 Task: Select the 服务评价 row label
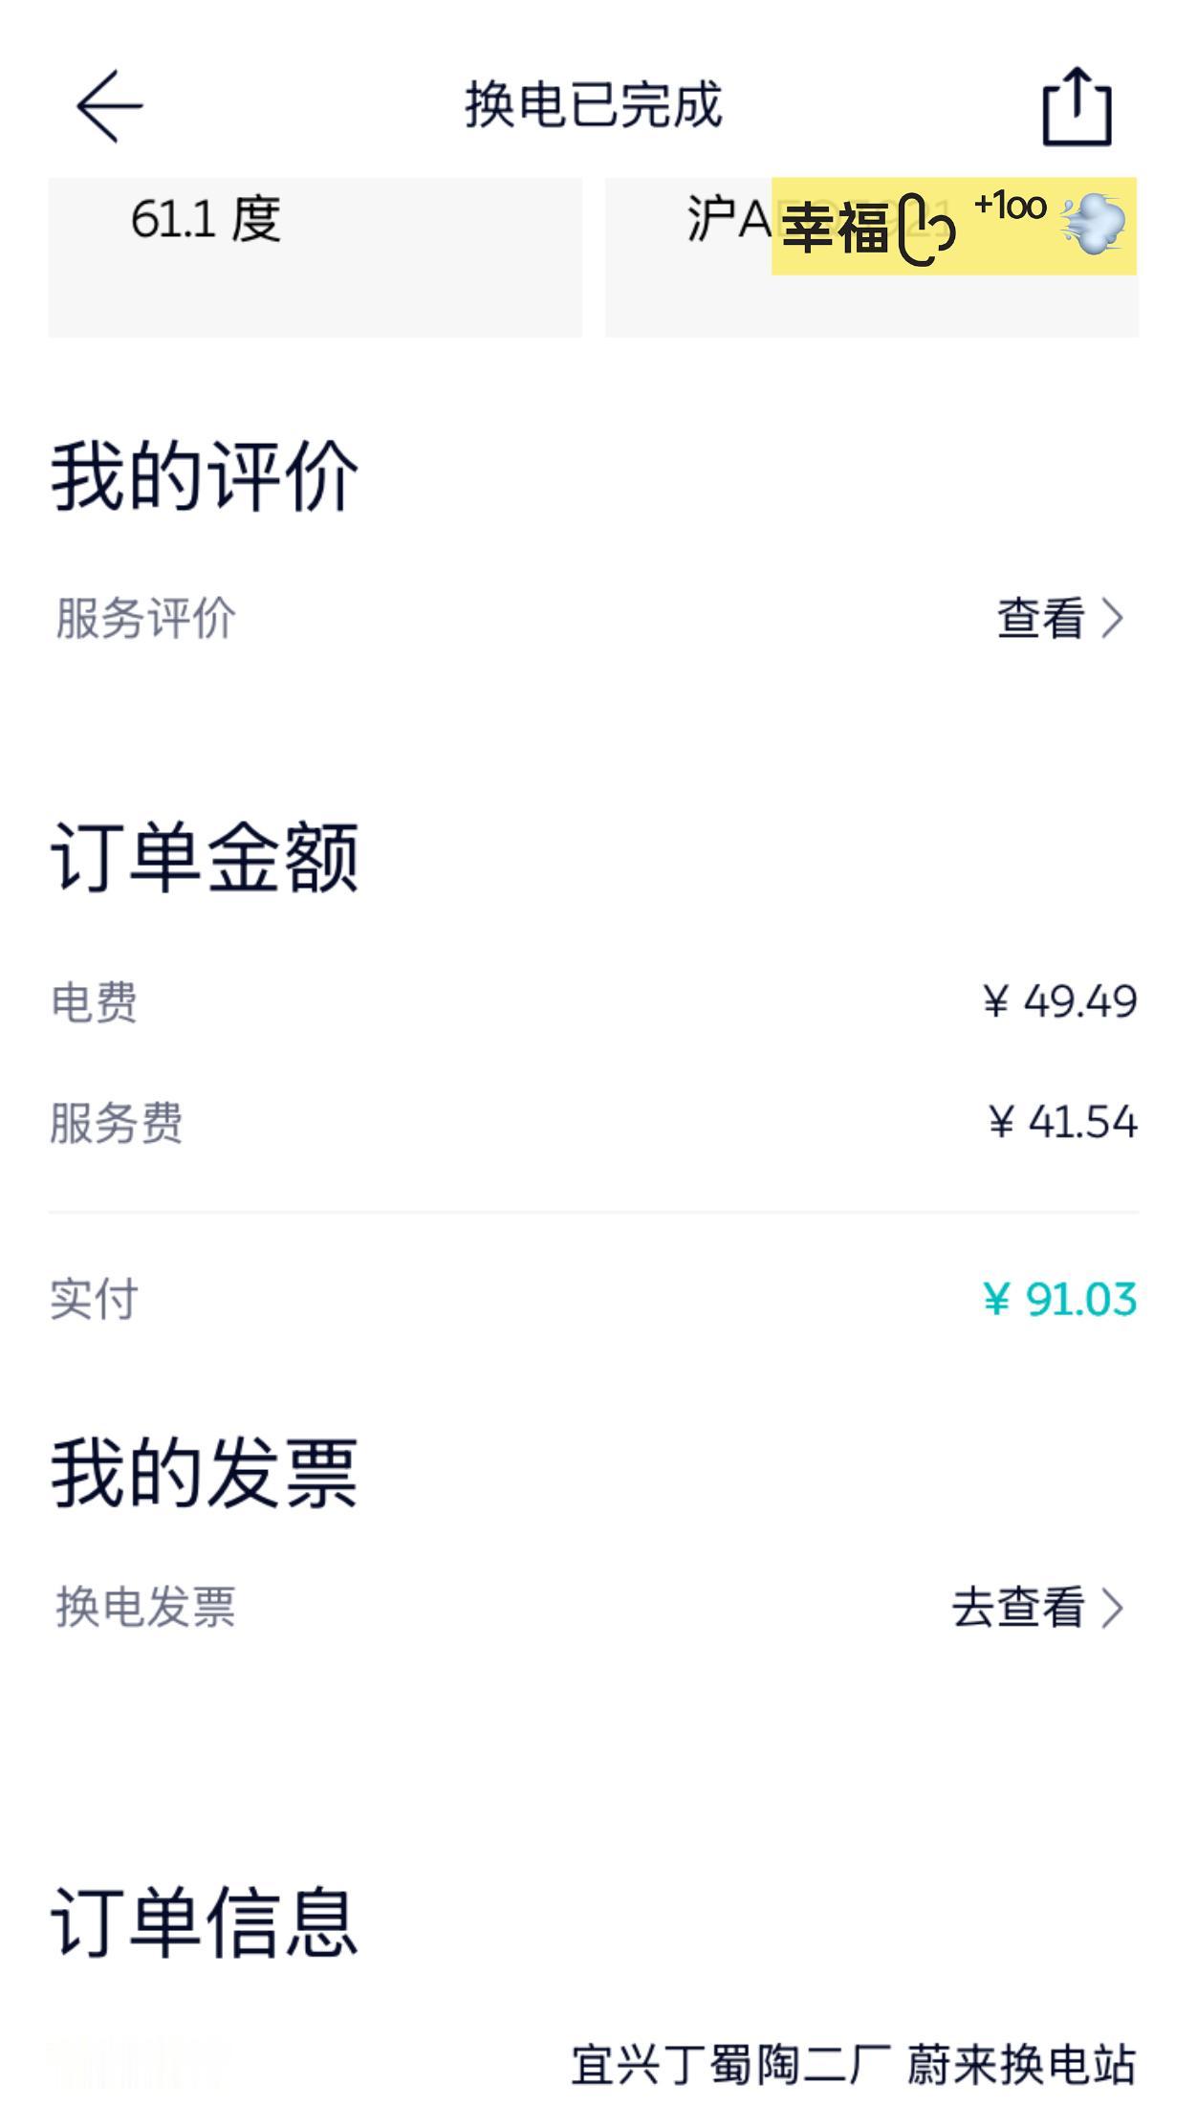[145, 618]
